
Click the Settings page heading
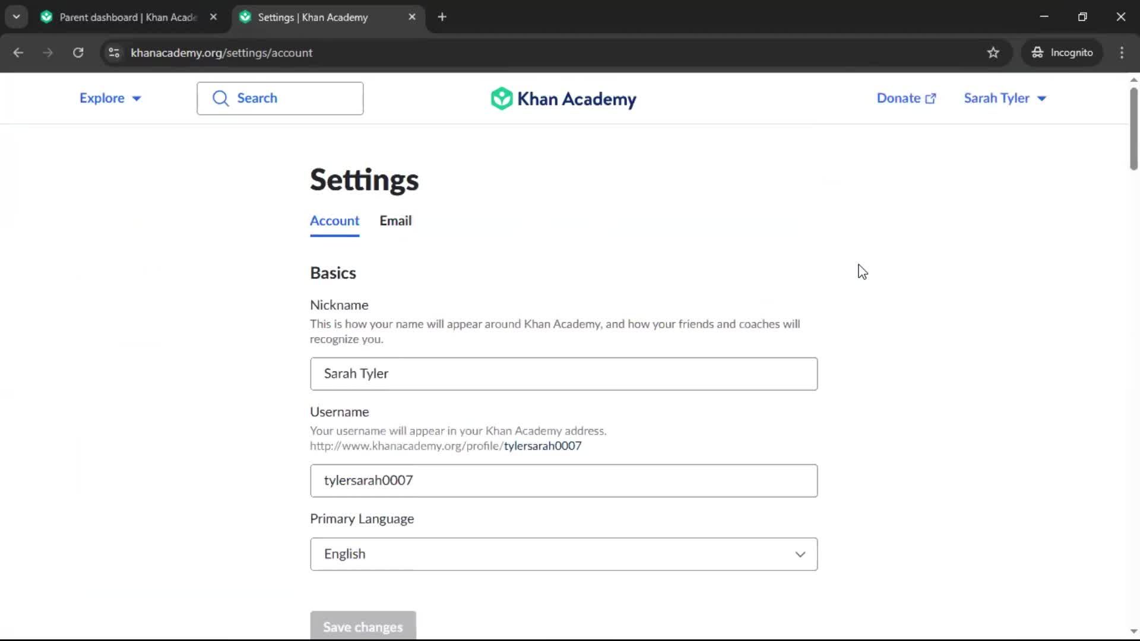[x=364, y=180]
